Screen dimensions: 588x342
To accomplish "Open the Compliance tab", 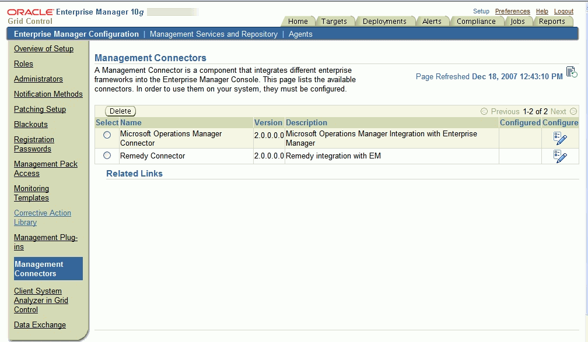I will click(476, 22).
